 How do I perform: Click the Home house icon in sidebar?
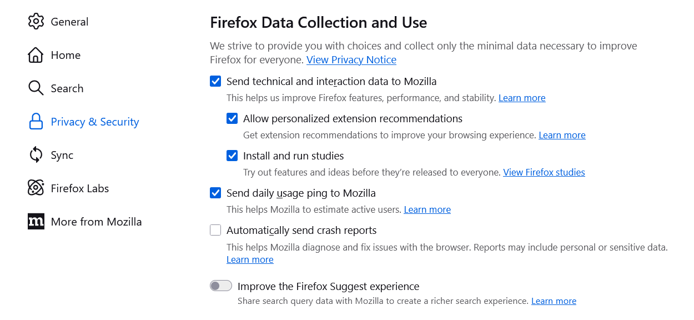click(x=36, y=54)
